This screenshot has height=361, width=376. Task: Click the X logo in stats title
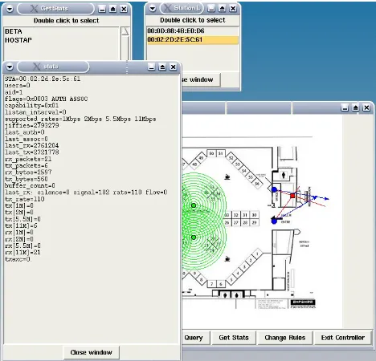point(37,67)
